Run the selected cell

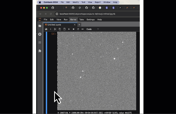point(69,29)
